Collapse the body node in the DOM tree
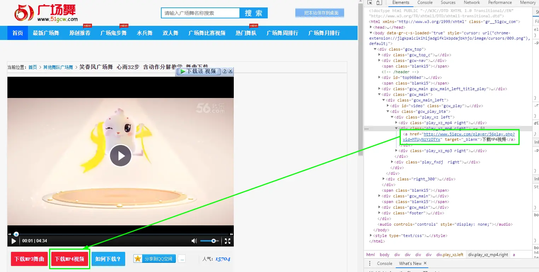The image size is (539, 272). [371, 33]
